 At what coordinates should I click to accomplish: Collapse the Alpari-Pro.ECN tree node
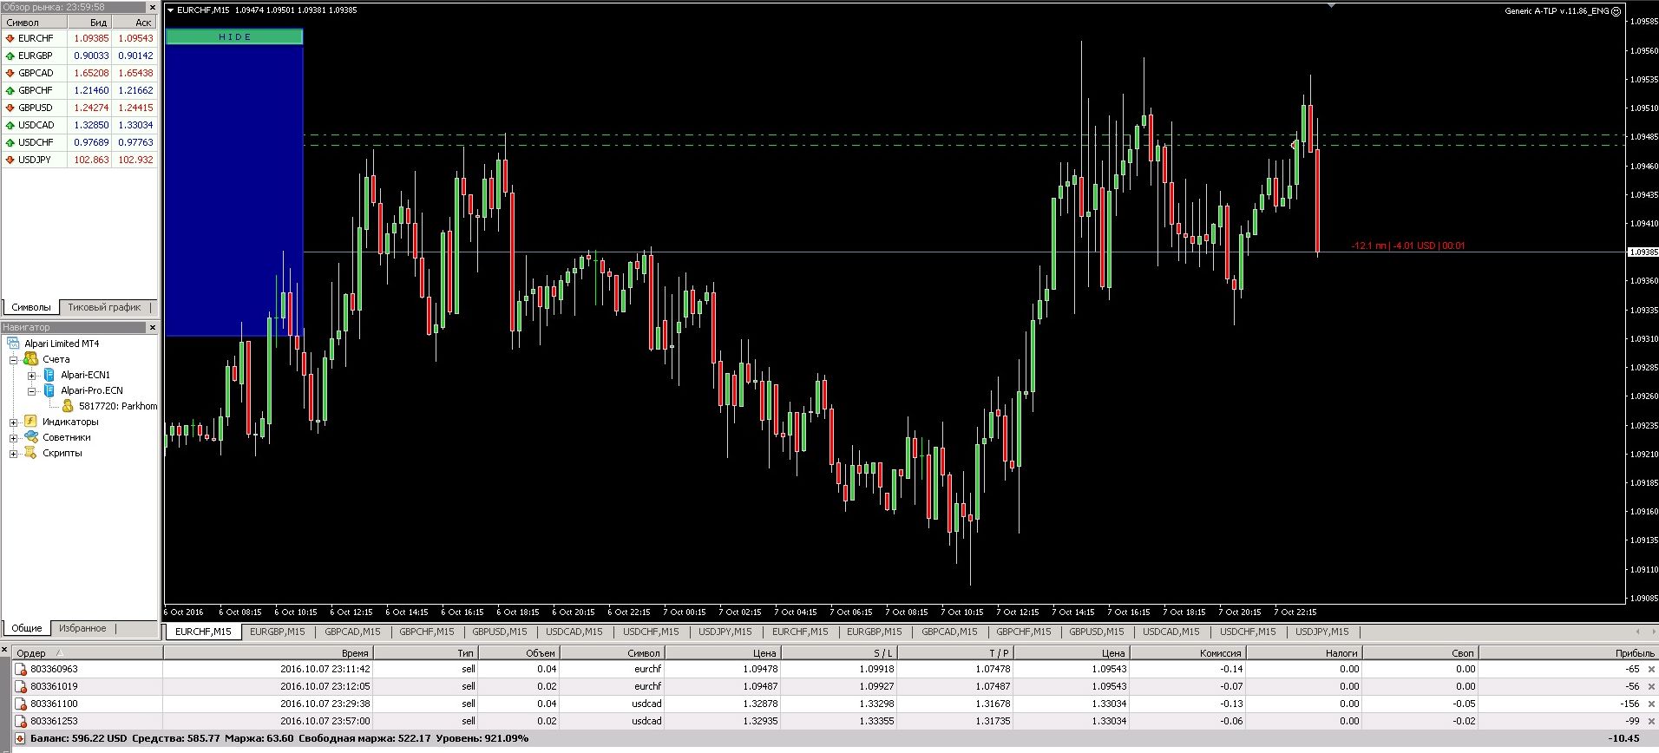[x=31, y=391]
